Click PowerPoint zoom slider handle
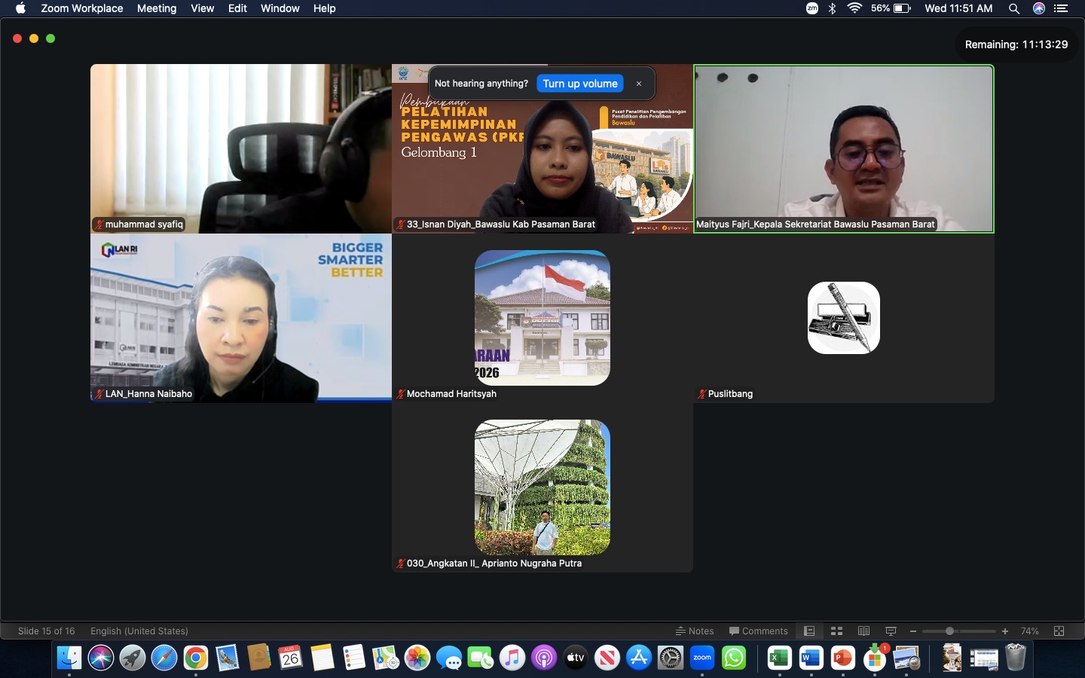Viewport: 1085px width, 678px height. [950, 631]
